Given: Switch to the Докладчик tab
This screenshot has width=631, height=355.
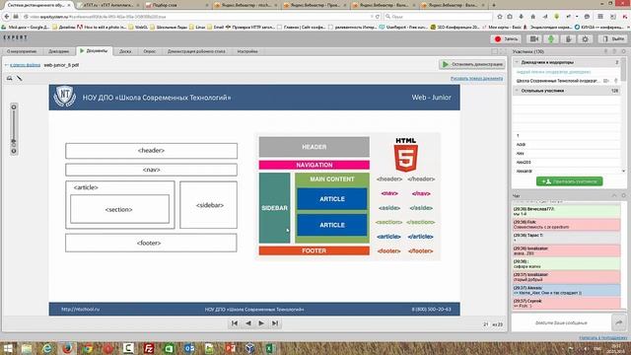Looking at the screenshot, I should point(59,51).
